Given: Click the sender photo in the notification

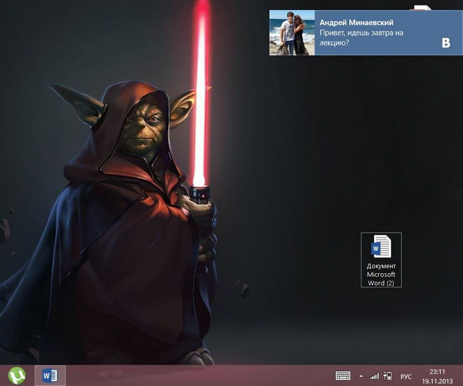Looking at the screenshot, I should [292, 33].
